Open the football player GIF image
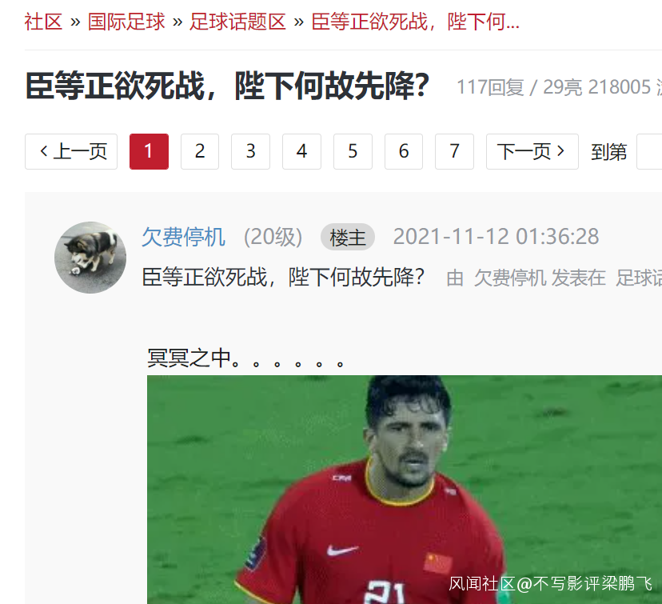 pos(405,490)
